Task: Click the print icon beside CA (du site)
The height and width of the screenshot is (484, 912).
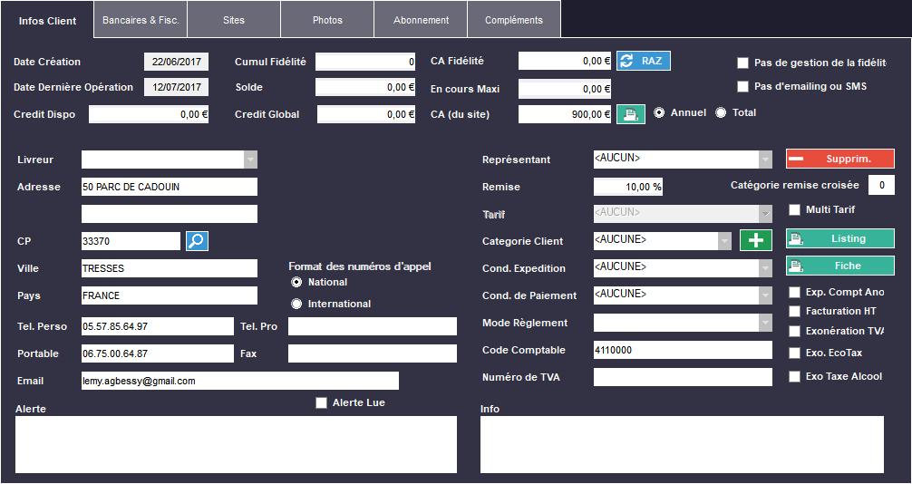Action: 631,114
